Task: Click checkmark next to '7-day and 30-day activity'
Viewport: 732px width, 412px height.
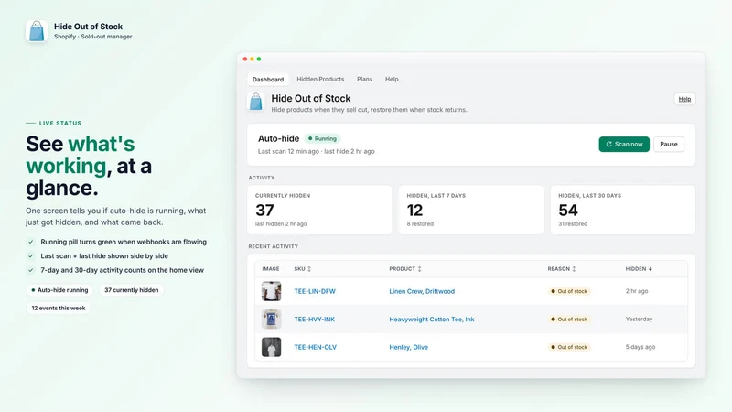Action: coord(31,270)
